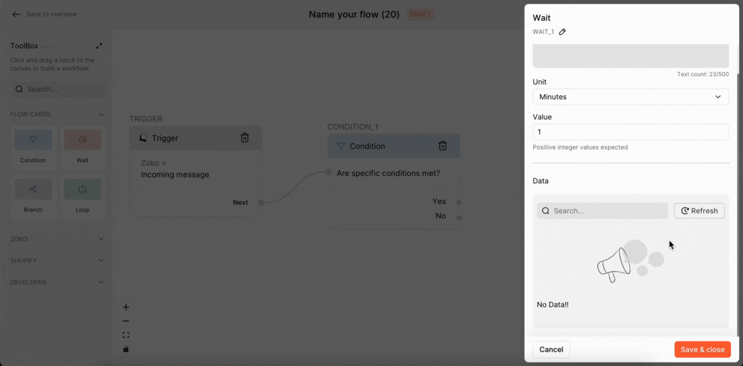Click the back arrow icon

tap(16, 14)
